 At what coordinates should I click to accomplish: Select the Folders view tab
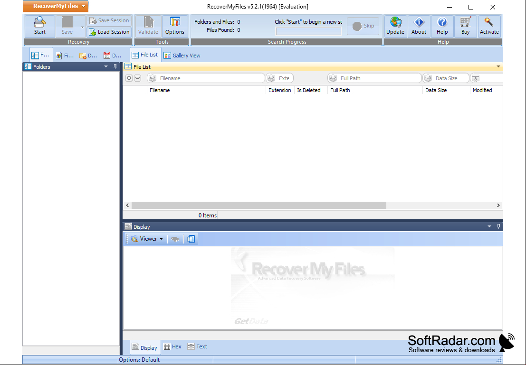[41, 55]
